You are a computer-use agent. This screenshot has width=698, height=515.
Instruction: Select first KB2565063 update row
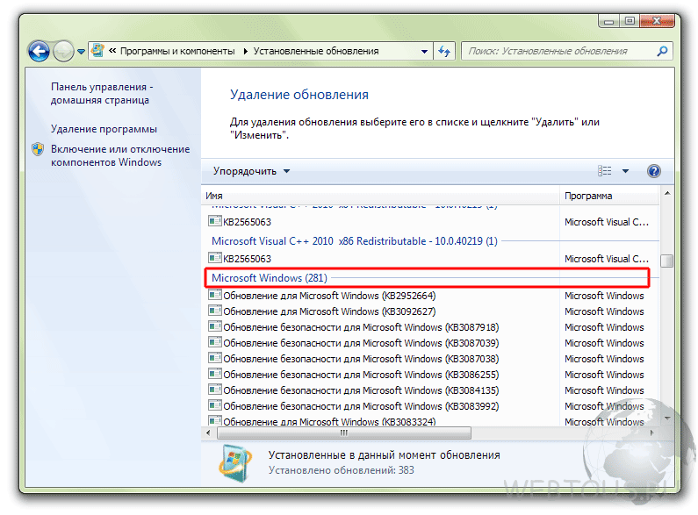[x=431, y=221]
